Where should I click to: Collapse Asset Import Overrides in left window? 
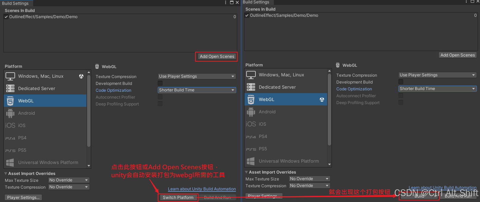(6, 174)
